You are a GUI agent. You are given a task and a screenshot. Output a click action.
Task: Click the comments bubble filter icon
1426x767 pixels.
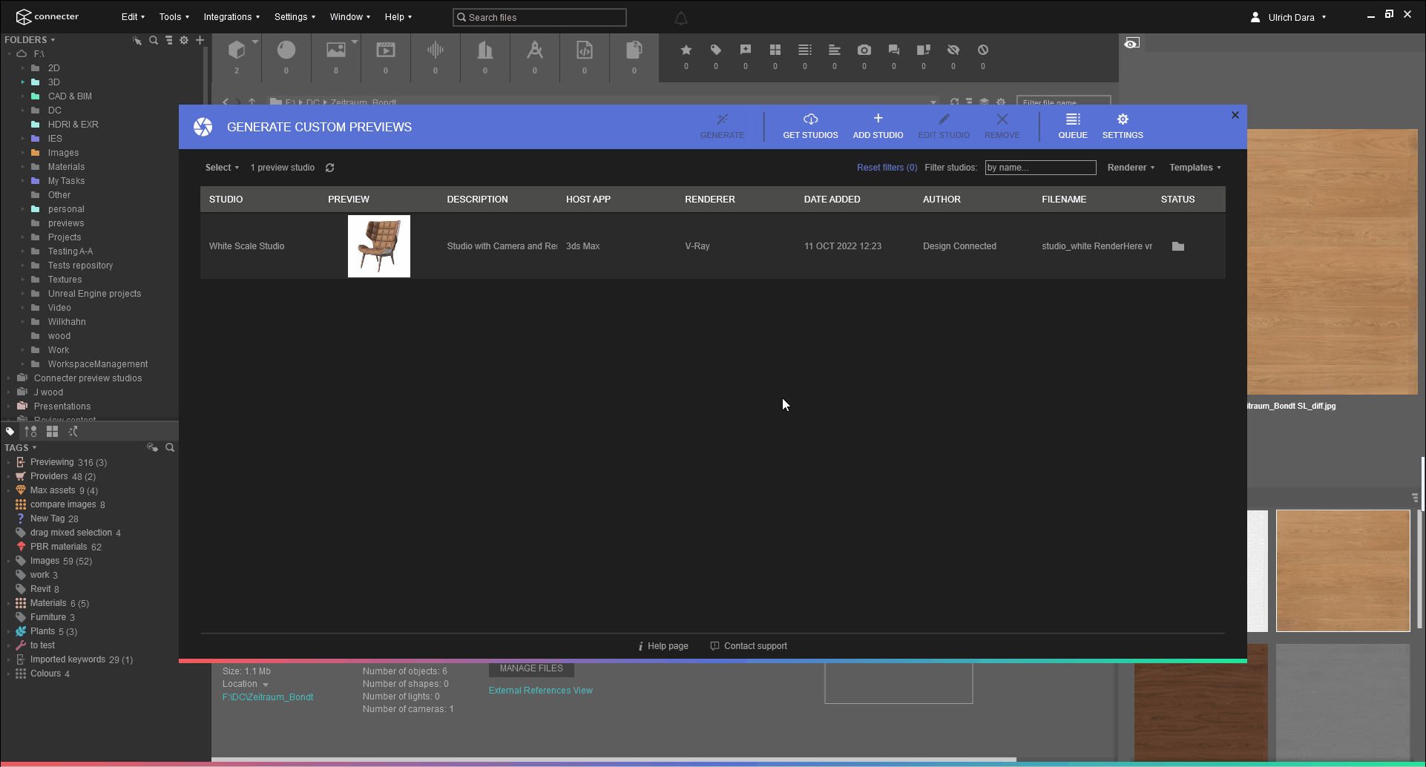[x=894, y=50]
